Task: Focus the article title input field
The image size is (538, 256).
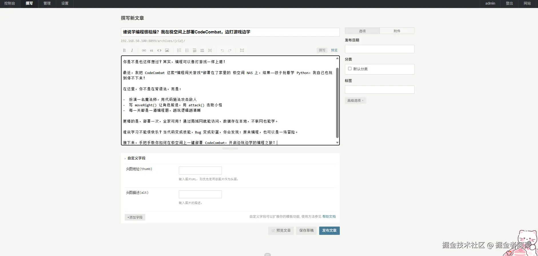Action: pyautogui.click(x=230, y=32)
